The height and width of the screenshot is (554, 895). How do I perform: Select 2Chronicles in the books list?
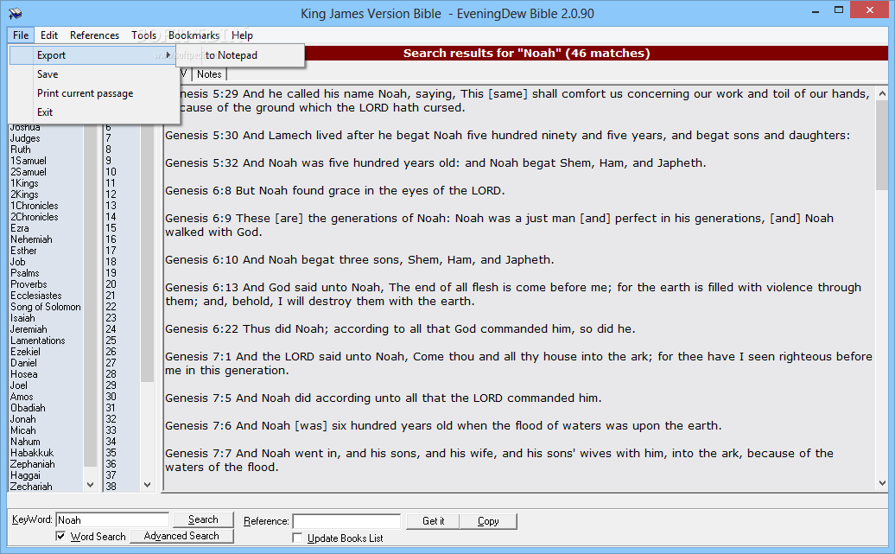35,217
